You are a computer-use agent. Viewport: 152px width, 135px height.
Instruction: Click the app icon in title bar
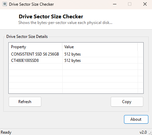tap(5, 4)
